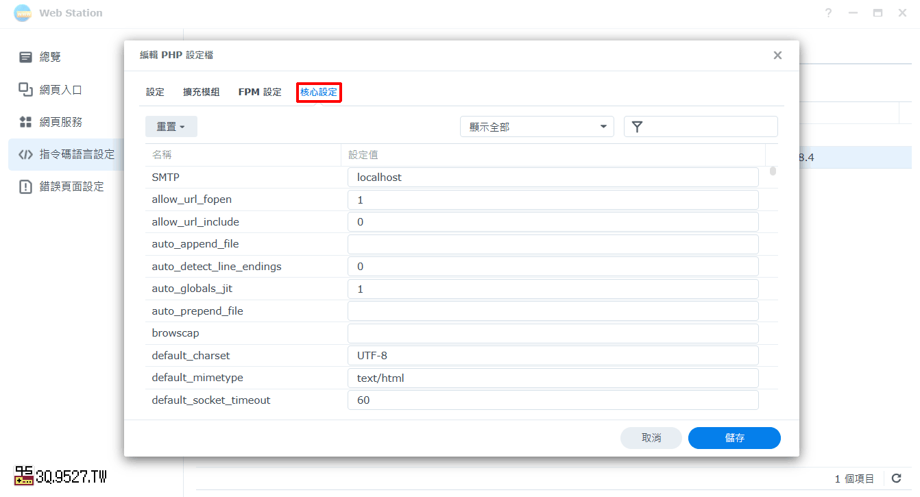Click the filter search input field
This screenshot has height=497, width=920.
701,127
